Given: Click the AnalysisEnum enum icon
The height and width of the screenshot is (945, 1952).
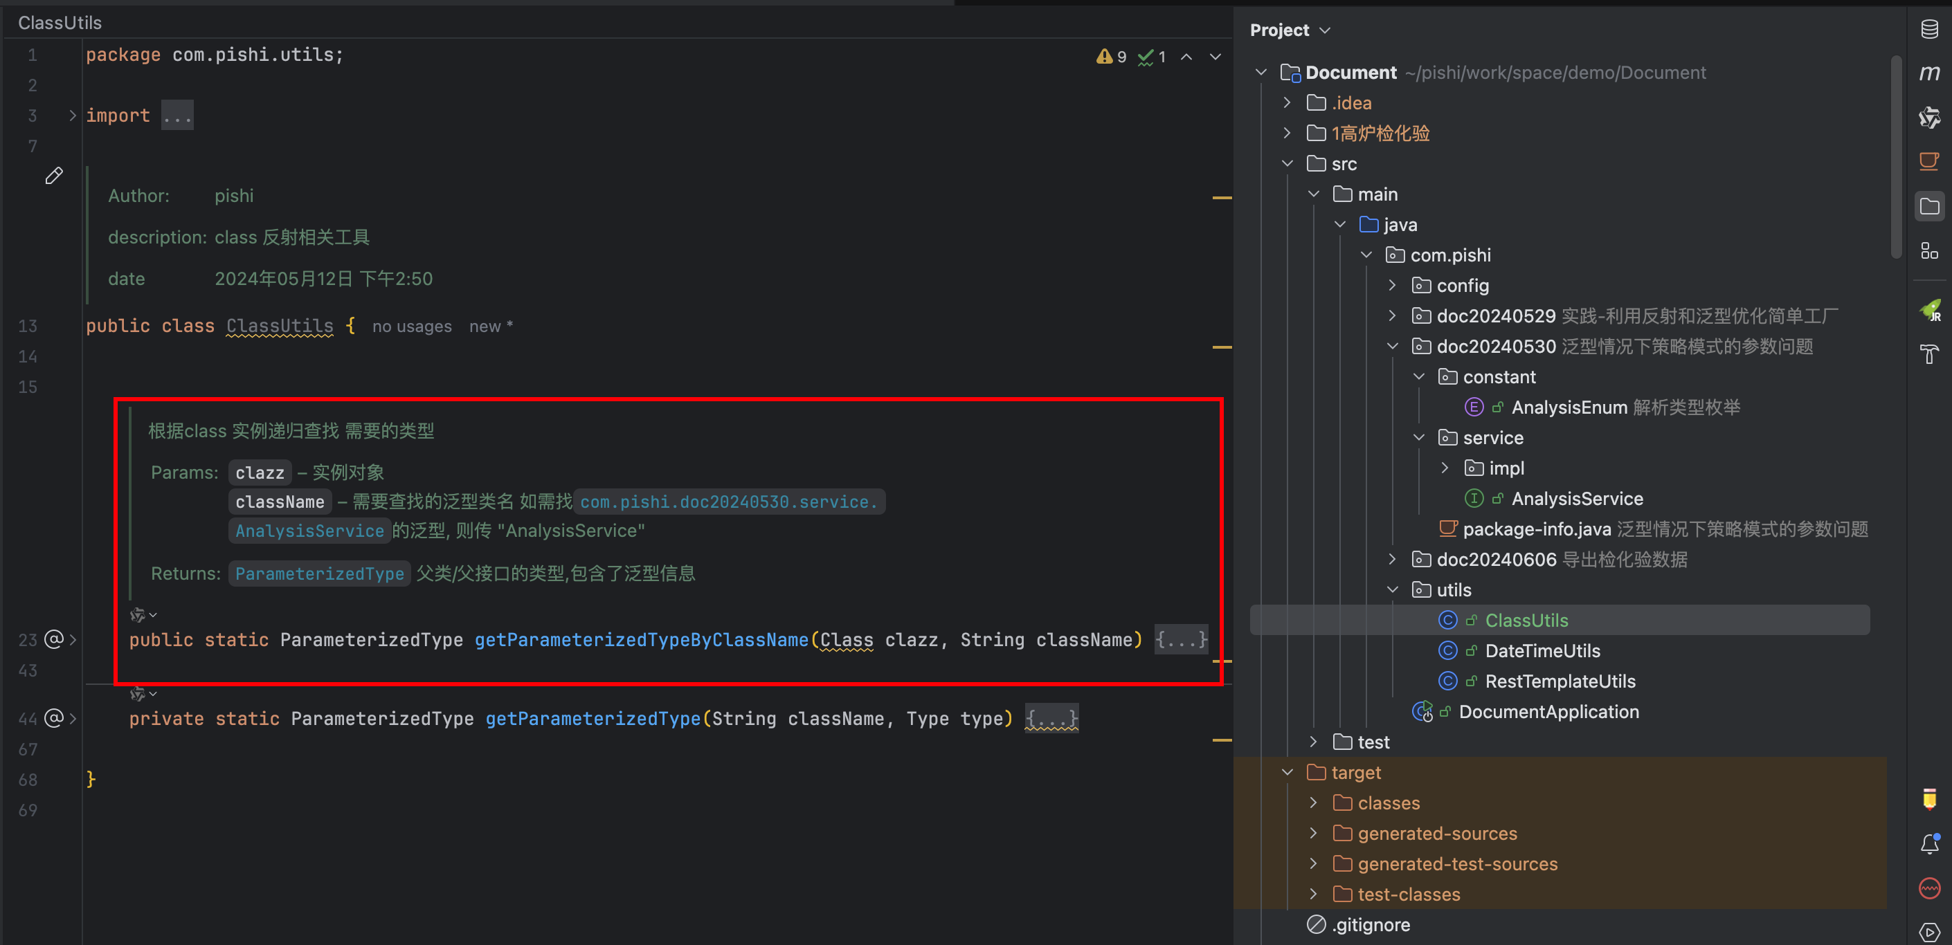Looking at the screenshot, I should (x=1474, y=407).
